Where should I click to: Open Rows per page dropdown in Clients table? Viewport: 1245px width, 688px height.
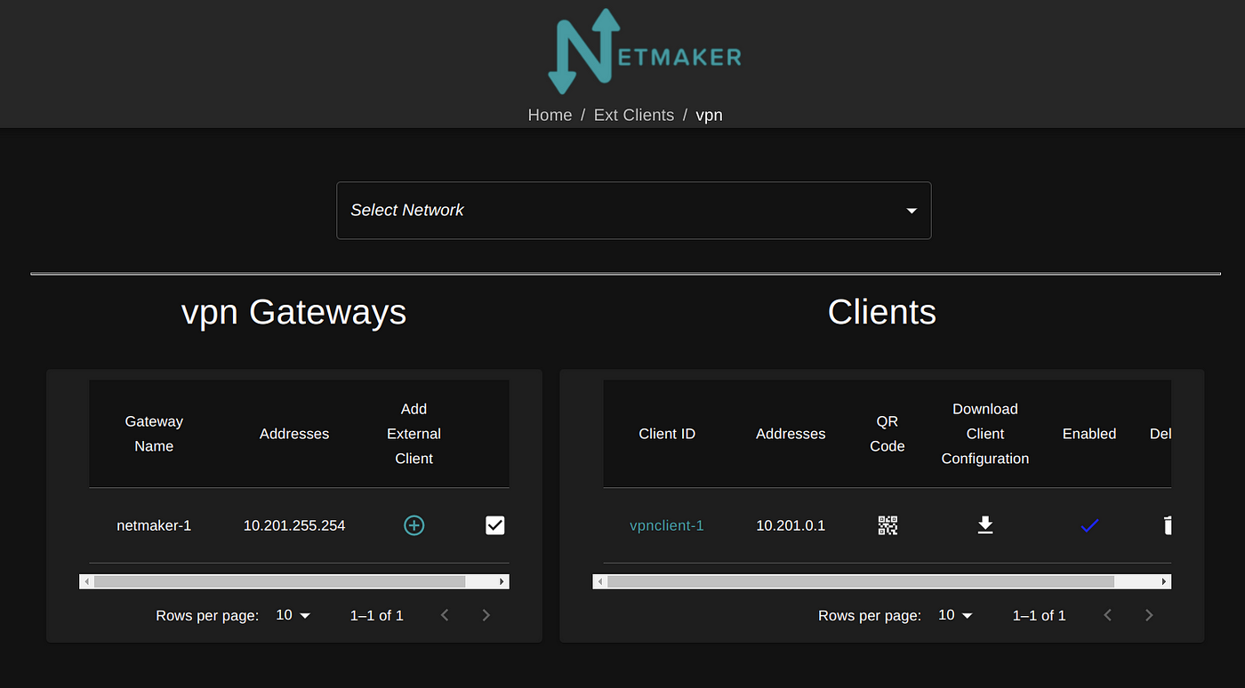click(x=955, y=614)
